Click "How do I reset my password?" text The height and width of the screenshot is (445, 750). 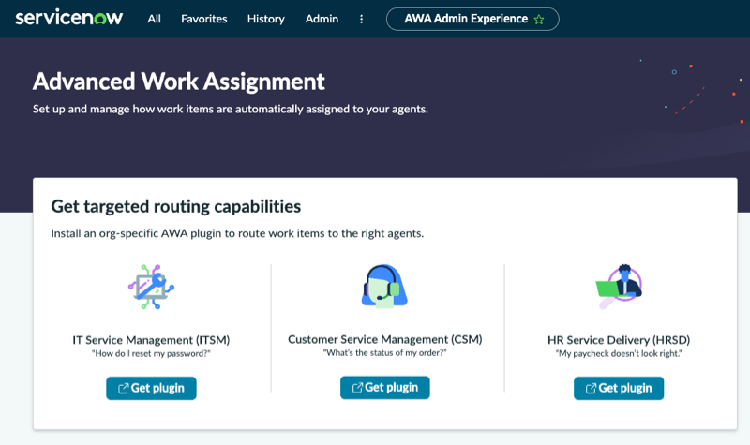[151, 354]
